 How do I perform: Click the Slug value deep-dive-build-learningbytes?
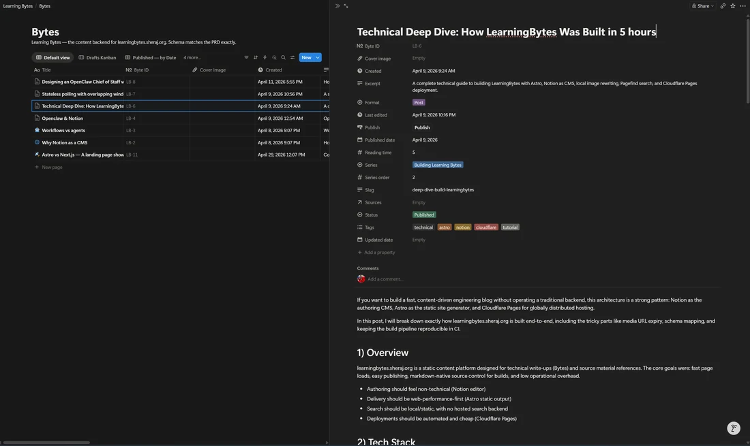tap(443, 189)
